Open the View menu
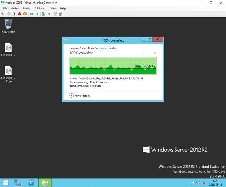This screenshot has width=226, height=187. point(53,8)
